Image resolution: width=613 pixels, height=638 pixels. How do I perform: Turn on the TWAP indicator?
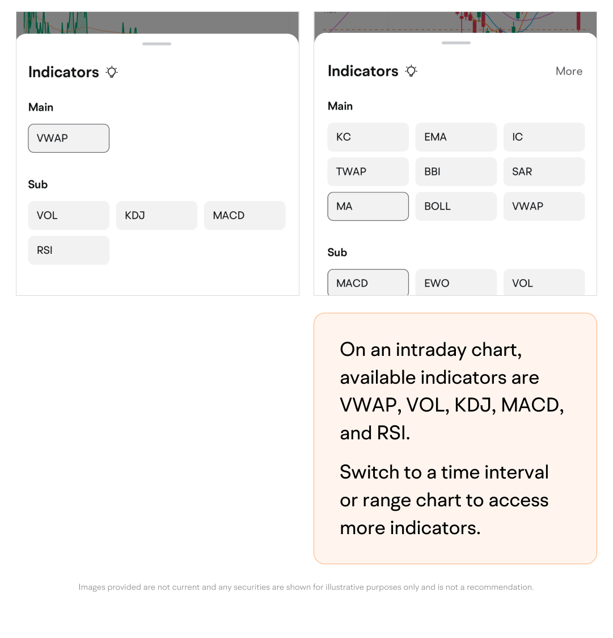coord(368,171)
